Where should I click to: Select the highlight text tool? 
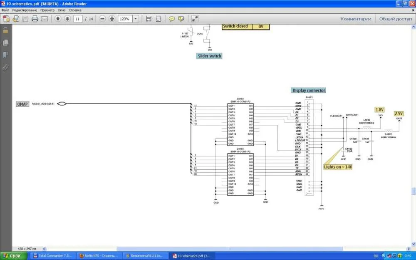click(181, 19)
